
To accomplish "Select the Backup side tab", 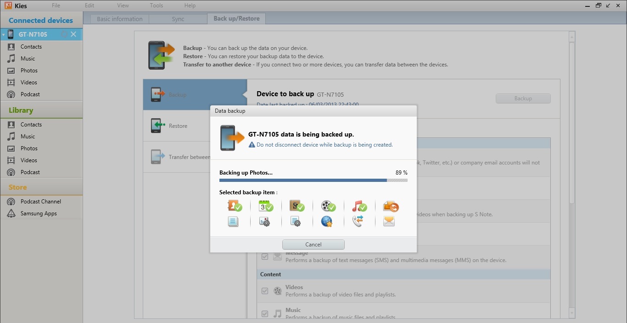I will (x=195, y=95).
